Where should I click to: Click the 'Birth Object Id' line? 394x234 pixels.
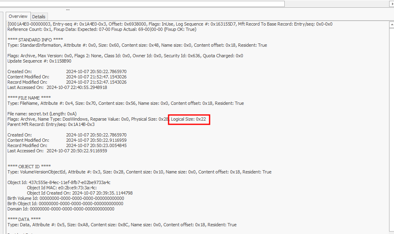pos(65,204)
